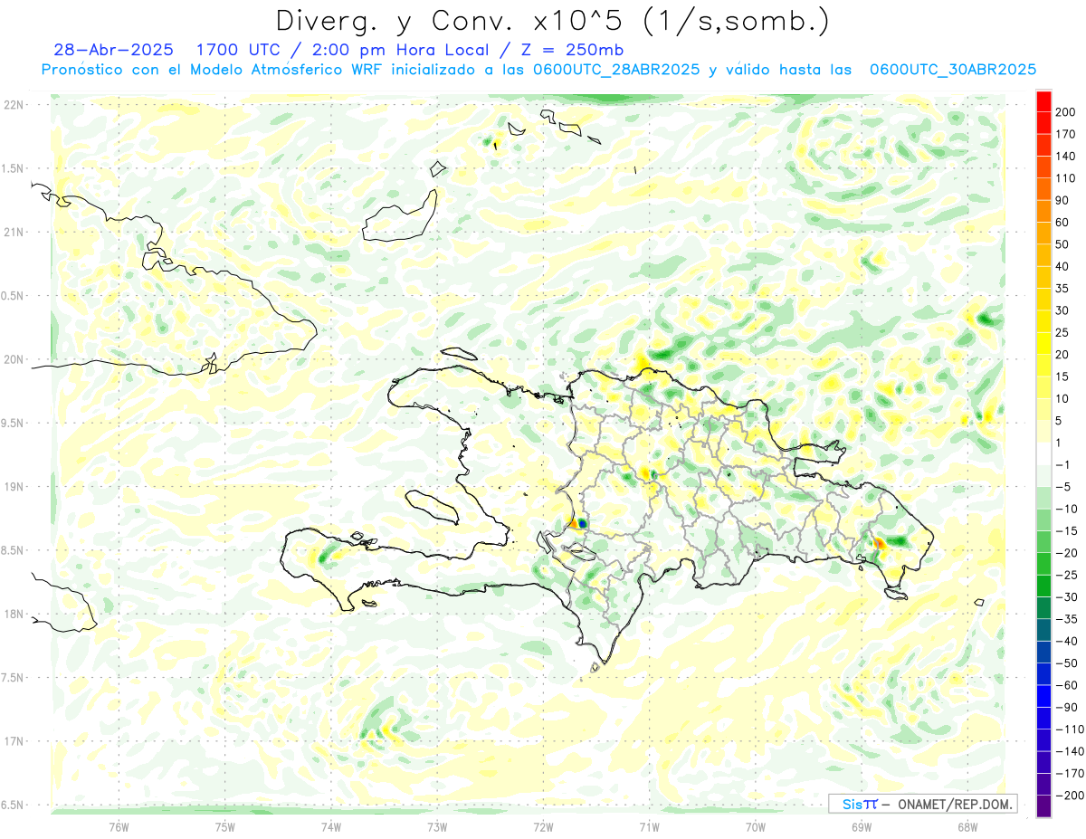Pick the green swatch between -20 and -25
The image size is (1086, 839).
coord(1044,564)
